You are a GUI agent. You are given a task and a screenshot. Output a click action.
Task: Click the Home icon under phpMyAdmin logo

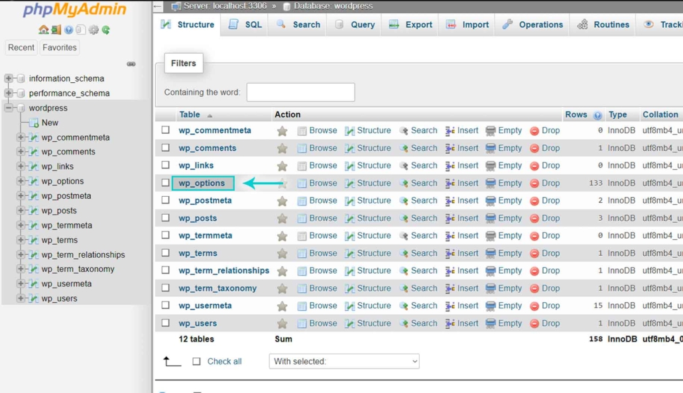point(43,30)
